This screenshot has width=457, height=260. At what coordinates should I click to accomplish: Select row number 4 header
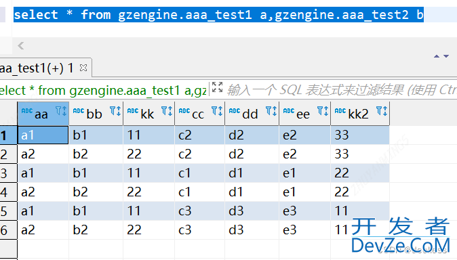(8, 192)
